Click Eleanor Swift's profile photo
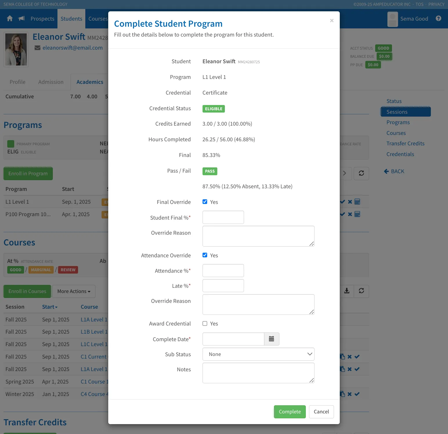 16,49
